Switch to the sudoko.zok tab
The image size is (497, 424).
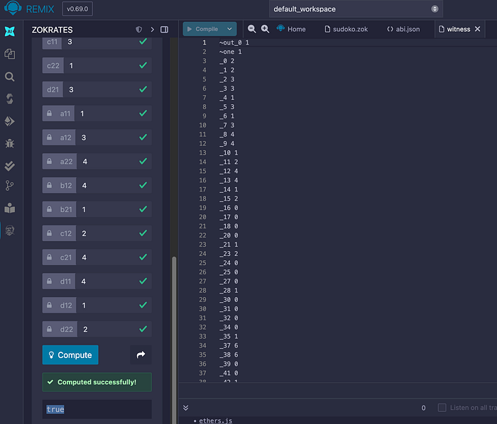pyautogui.click(x=346, y=29)
